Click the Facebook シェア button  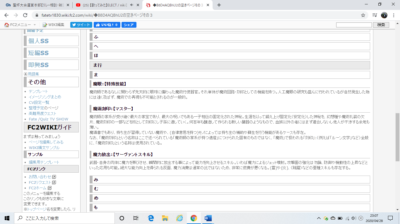(129, 25)
